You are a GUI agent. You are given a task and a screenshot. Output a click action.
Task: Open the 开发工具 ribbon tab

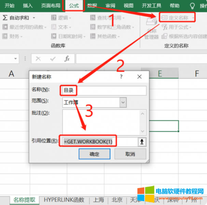click(152, 6)
